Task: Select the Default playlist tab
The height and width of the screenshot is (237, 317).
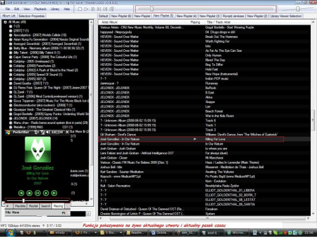Action: coord(103,16)
